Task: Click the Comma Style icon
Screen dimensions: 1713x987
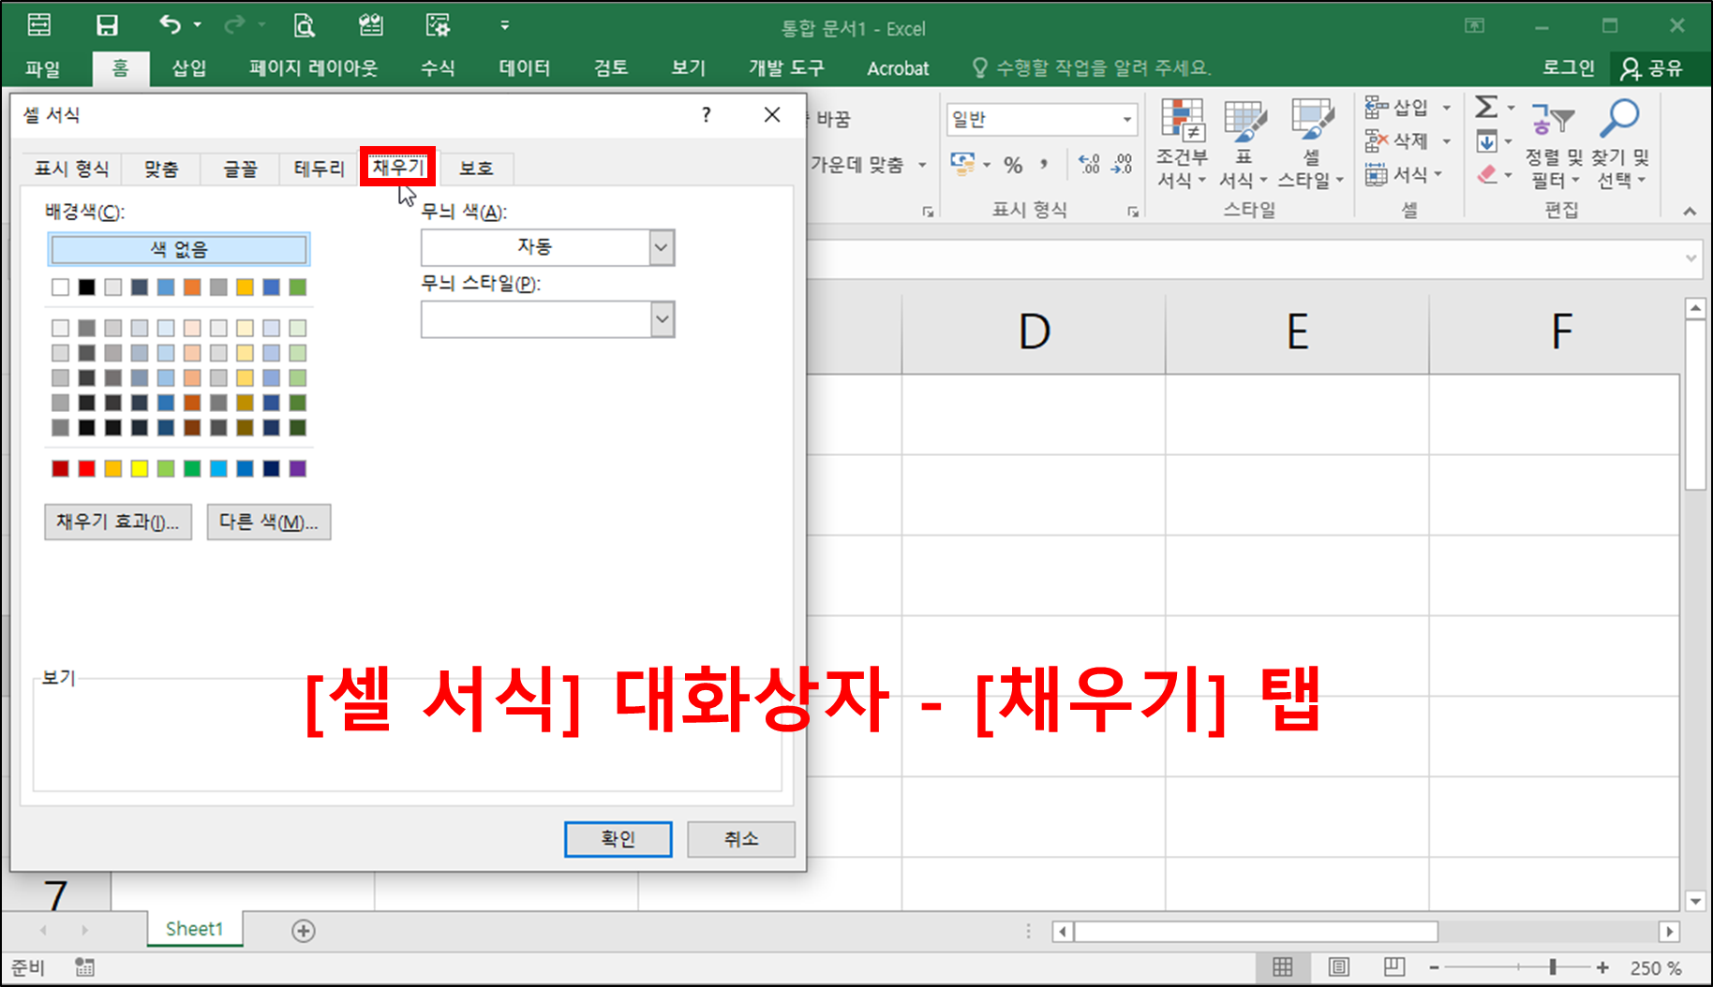Action: tap(1044, 164)
